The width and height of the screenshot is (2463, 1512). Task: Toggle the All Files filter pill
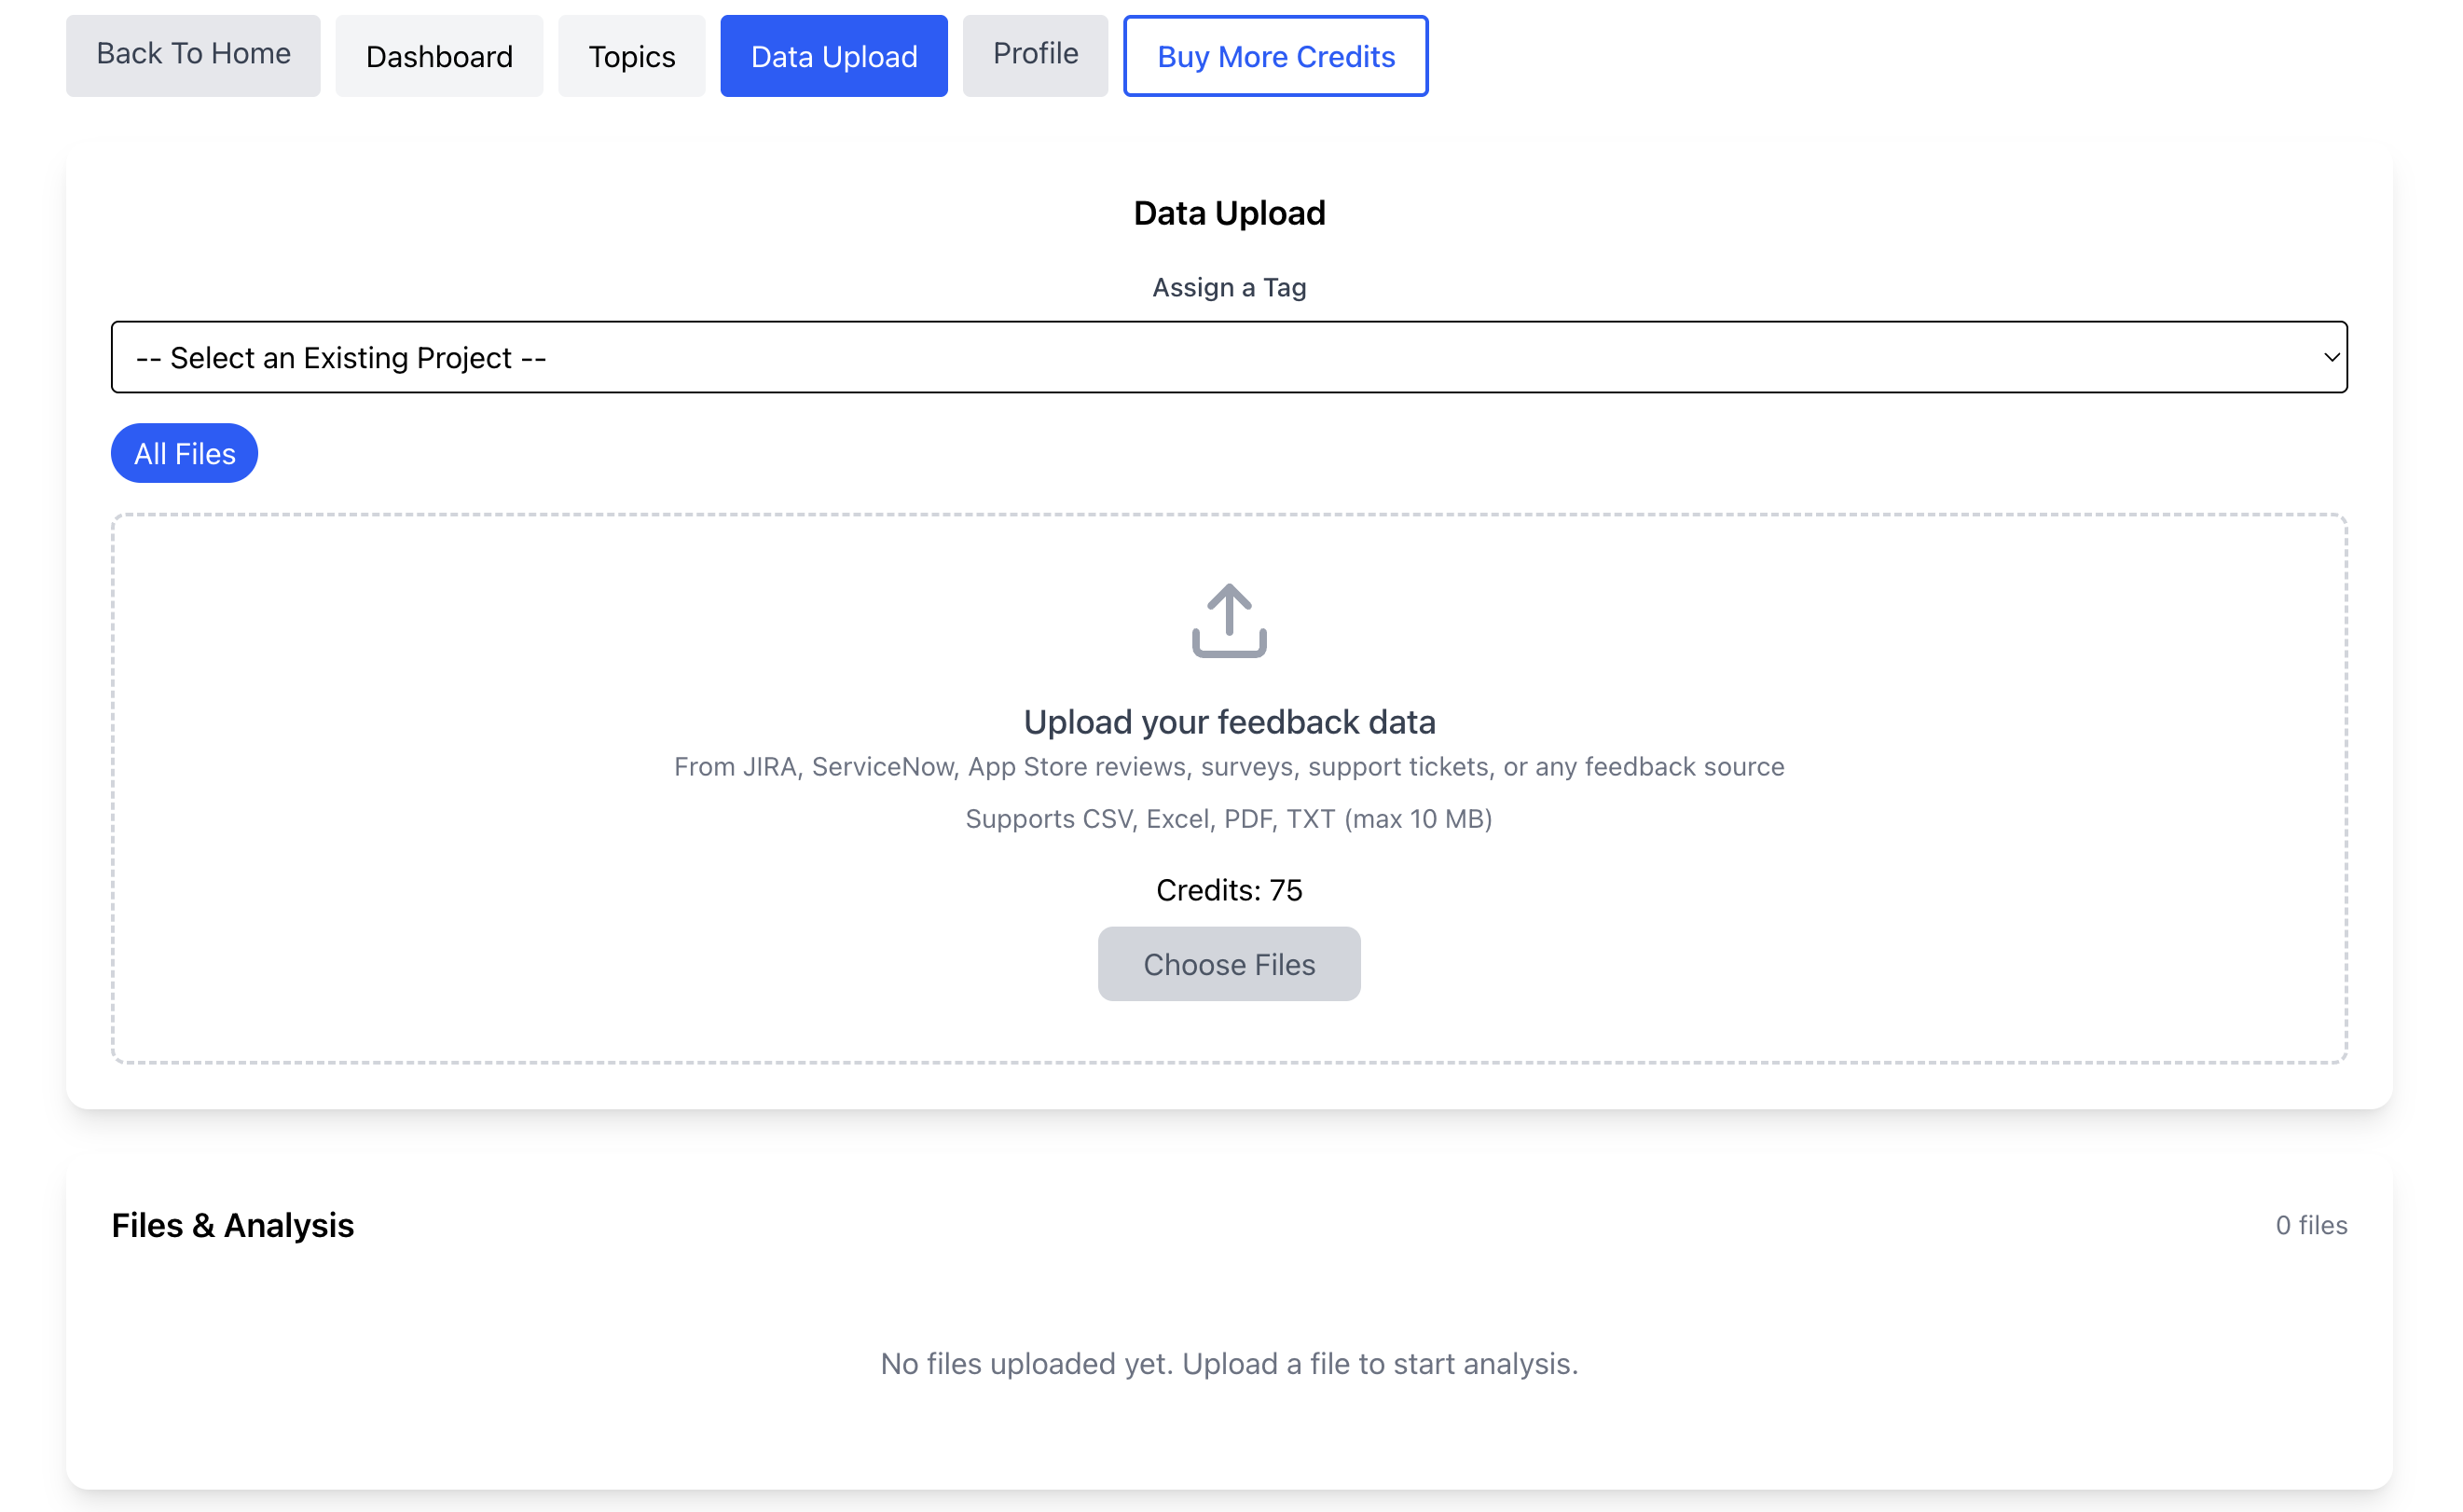[184, 453]
